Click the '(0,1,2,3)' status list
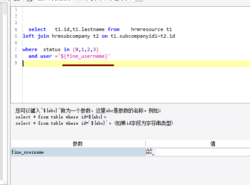Screen dimensions: 250x185 point(85,49)
